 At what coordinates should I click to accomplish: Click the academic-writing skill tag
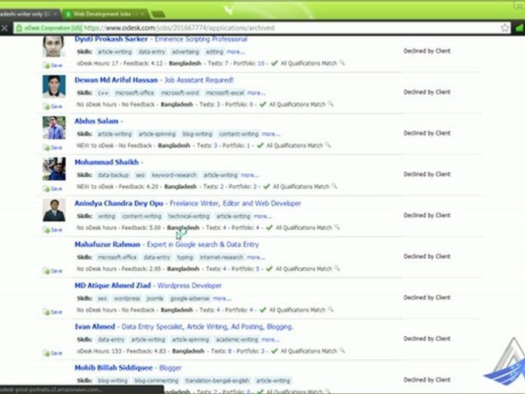point(237,339)
